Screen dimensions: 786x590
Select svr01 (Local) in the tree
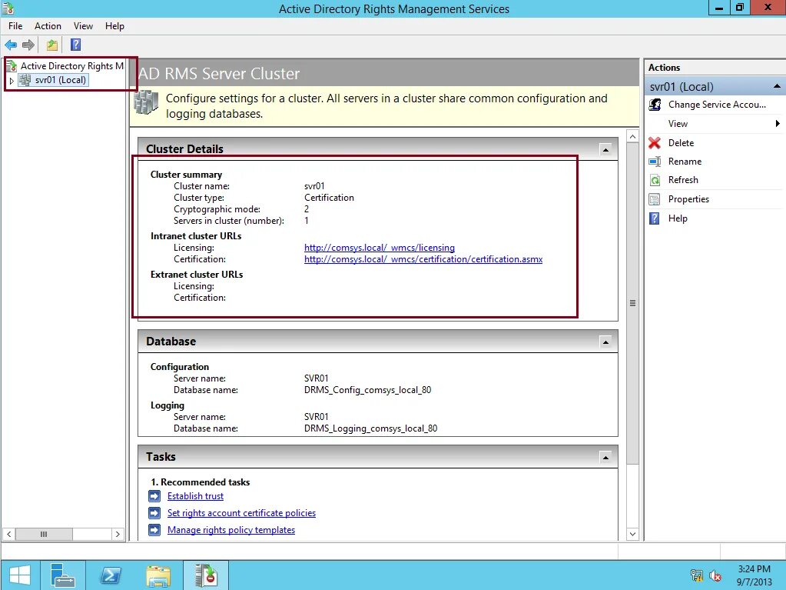coord(60,80)
